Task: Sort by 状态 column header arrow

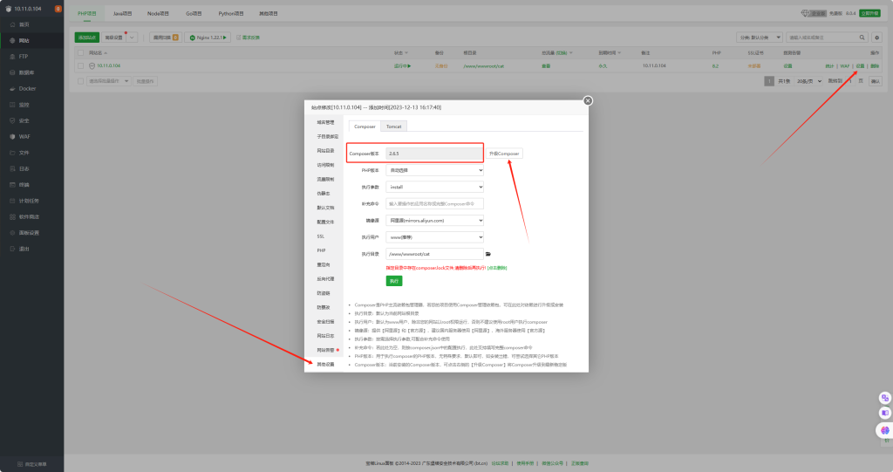Action: [x=406, y=53]
